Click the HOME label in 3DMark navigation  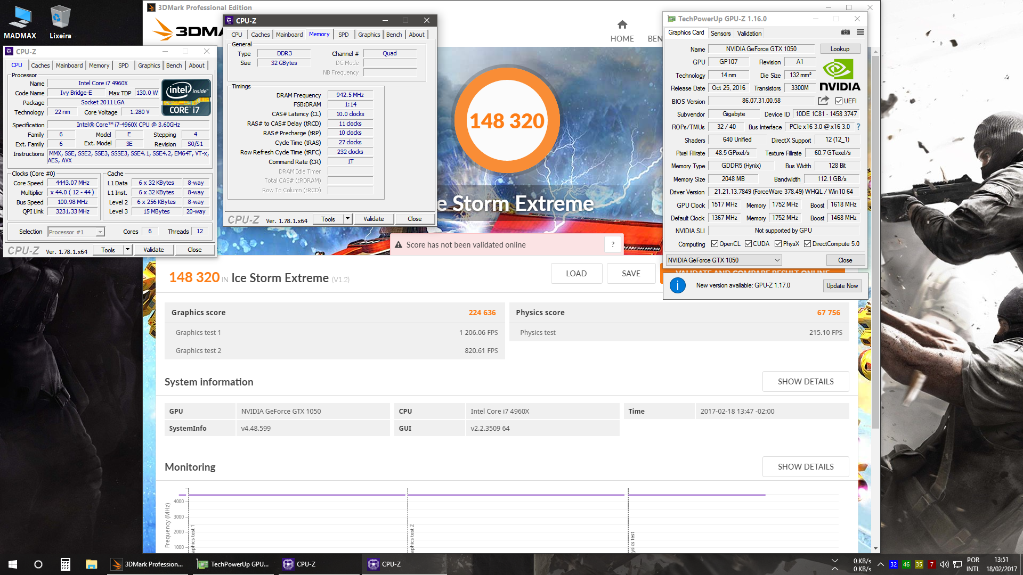(622, 39)
